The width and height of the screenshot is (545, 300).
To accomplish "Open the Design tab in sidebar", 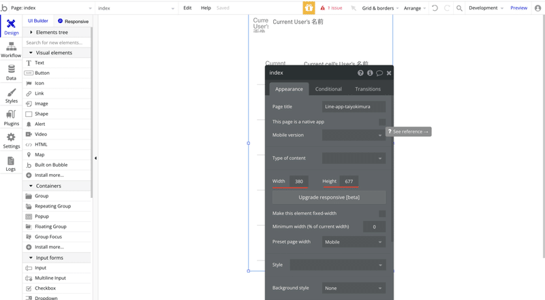I will [x=11, y=27].
